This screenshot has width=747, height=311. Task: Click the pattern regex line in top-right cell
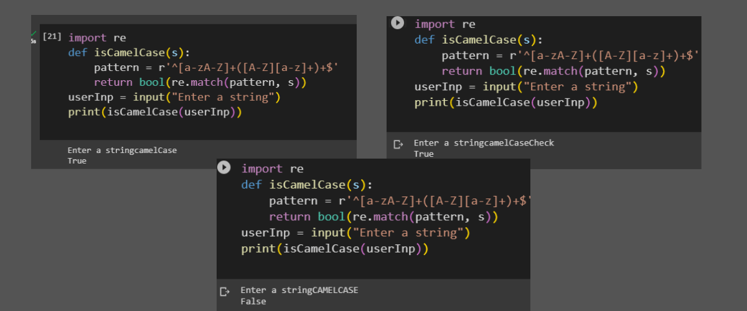click(571, 55)
